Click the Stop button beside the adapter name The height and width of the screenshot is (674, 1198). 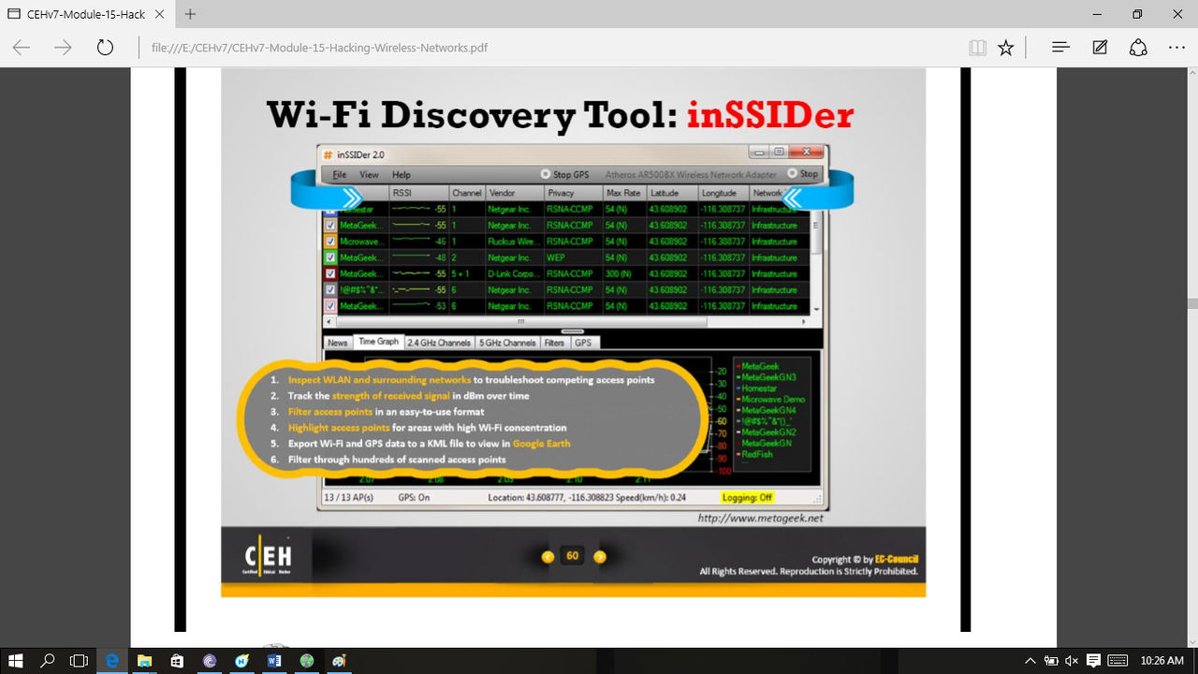[803, 174]
